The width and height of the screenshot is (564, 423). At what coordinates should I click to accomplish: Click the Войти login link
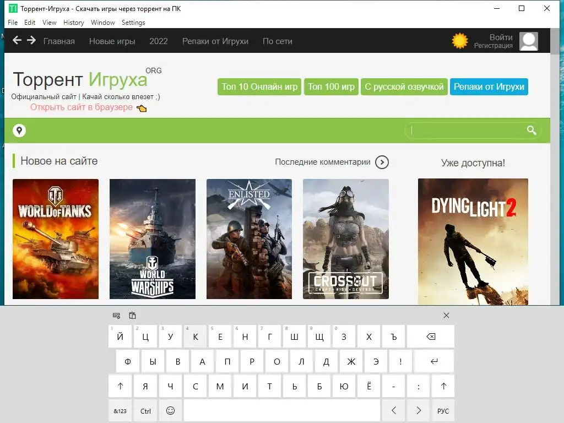click(501, 37)
